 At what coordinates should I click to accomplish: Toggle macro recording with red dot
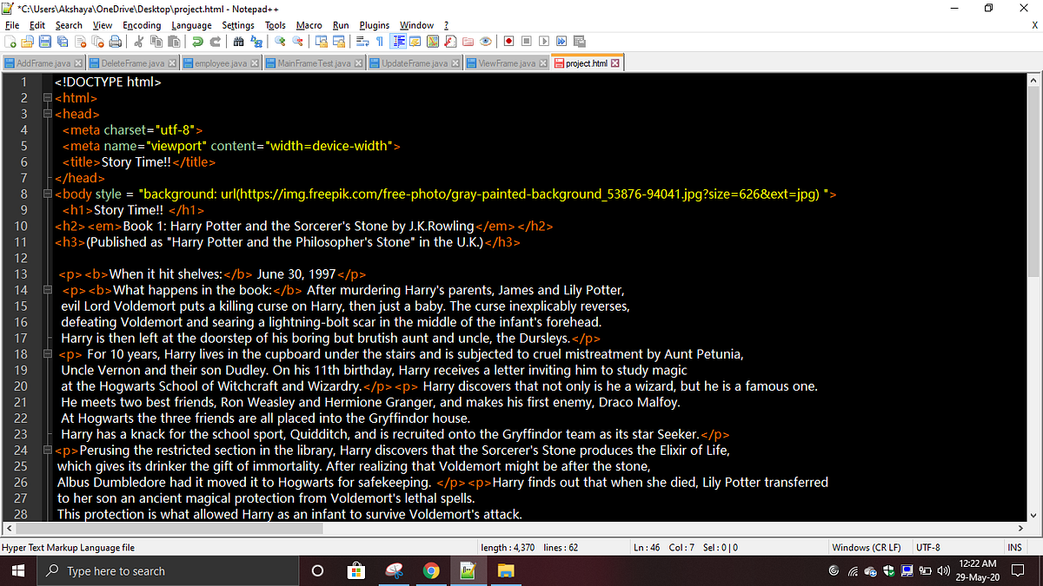509,41
